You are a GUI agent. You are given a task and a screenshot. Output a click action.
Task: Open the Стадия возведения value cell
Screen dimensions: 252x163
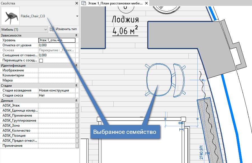coord(57,90)
